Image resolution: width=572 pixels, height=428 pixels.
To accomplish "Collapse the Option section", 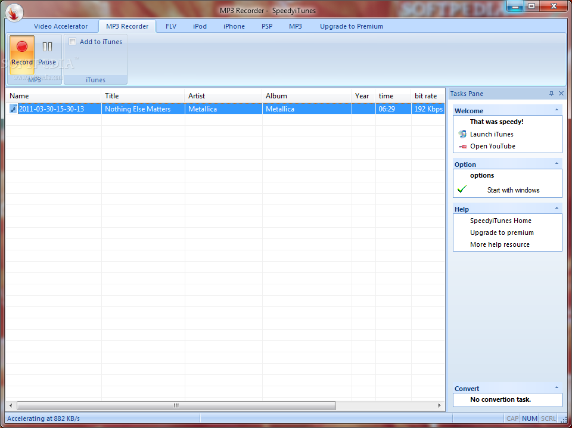I will [x=557, y=163].
